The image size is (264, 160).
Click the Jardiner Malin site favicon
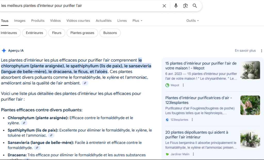(167, 154)
